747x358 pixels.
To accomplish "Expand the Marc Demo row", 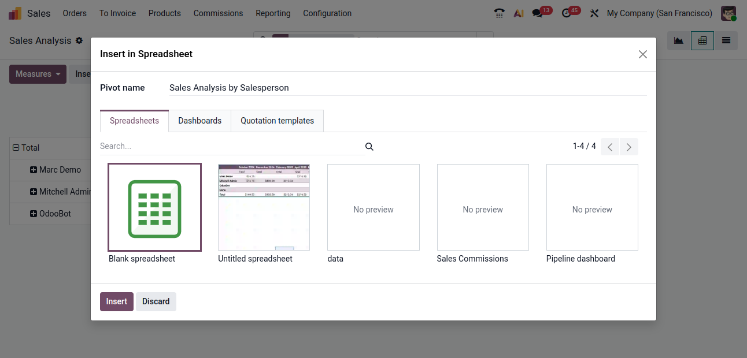I will pos(34,170).
